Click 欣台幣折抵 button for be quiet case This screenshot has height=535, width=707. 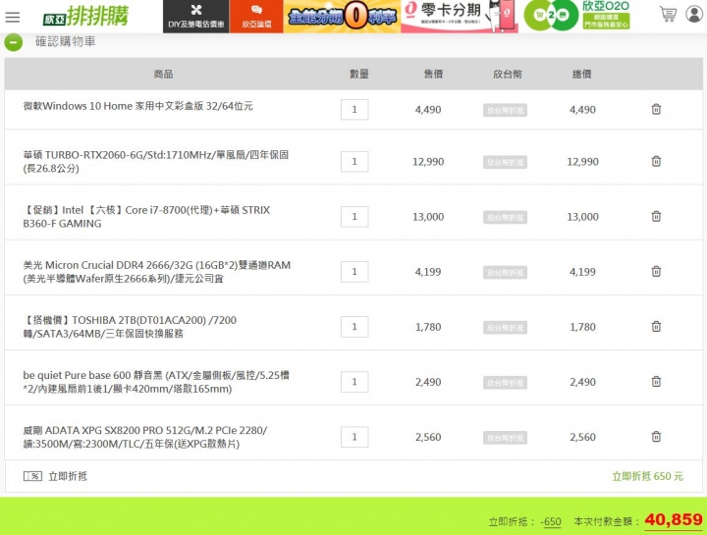tap(505, 383)
